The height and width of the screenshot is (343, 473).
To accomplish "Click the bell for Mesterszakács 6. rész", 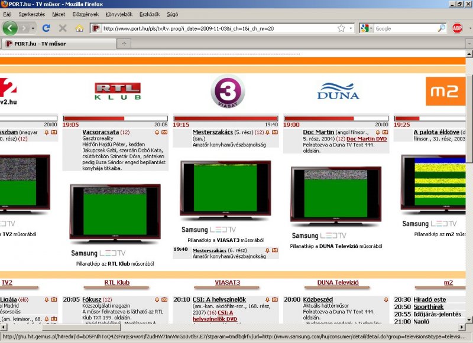I will click(267, 250).
